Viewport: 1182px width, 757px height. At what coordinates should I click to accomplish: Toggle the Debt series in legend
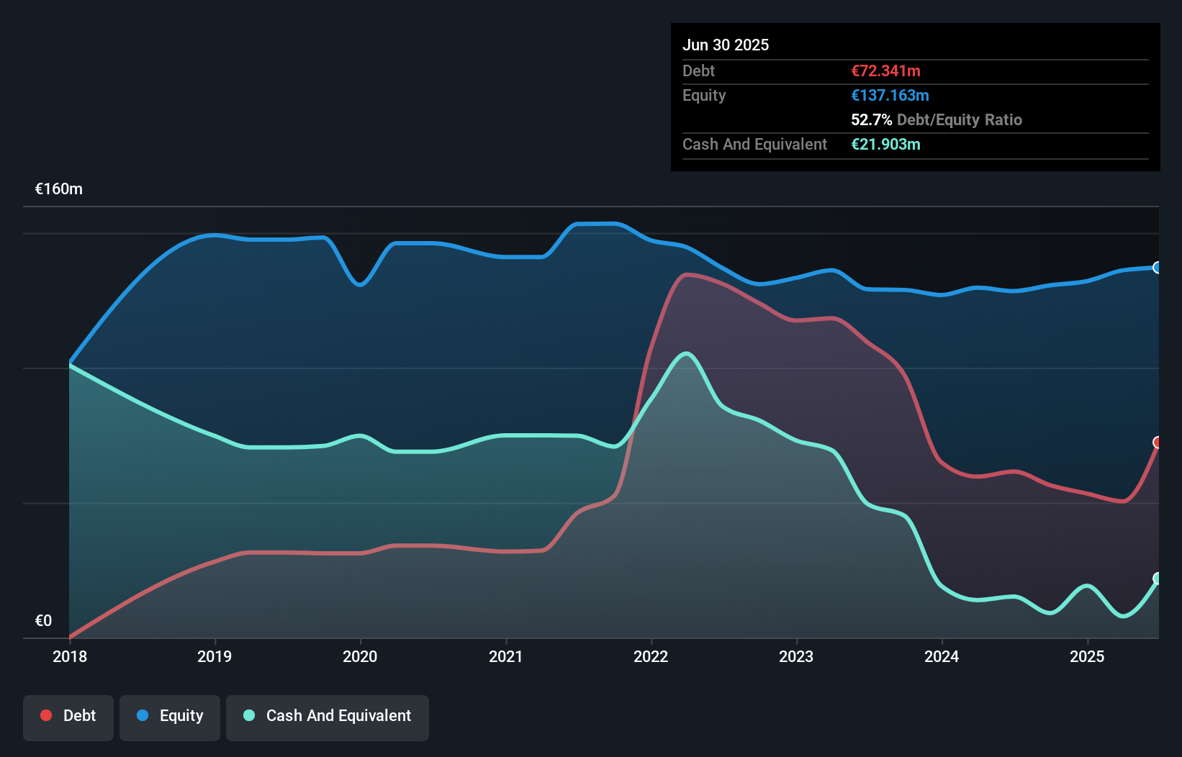(68, 717)
